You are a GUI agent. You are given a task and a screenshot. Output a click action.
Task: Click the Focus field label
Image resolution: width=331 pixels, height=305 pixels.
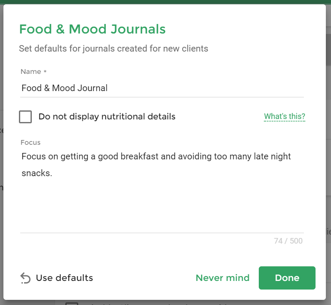click(31, 143)
